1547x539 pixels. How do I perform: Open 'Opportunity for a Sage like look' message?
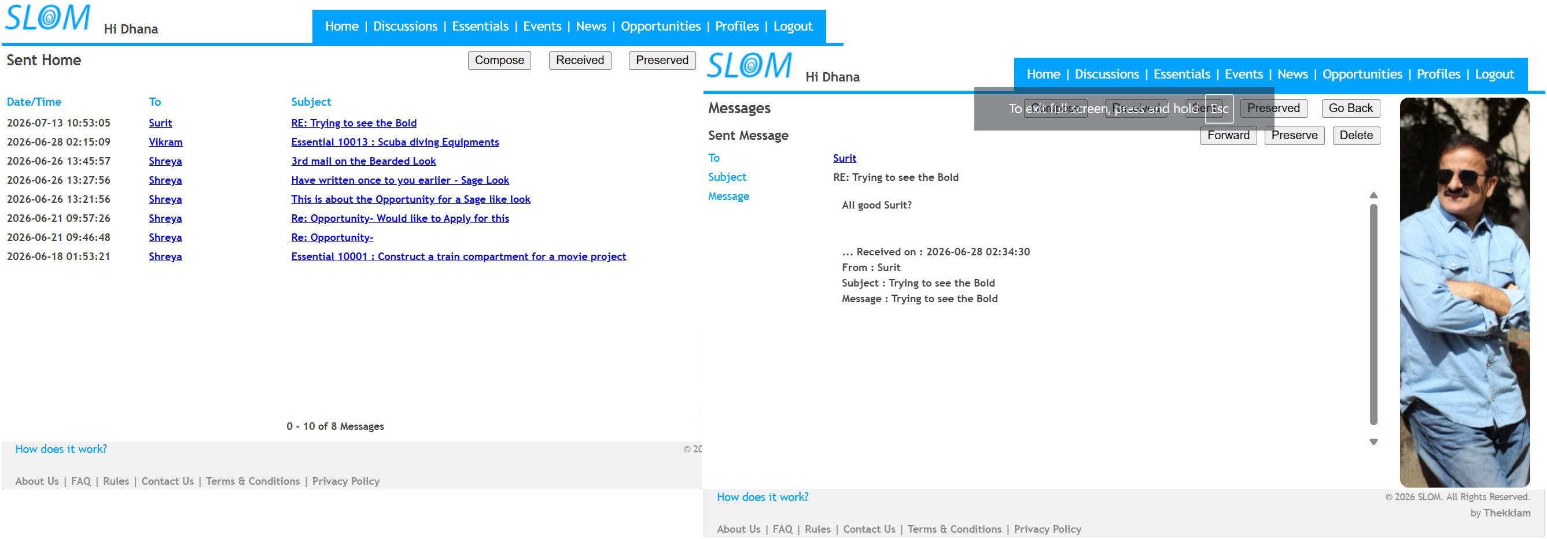(411, 200)
